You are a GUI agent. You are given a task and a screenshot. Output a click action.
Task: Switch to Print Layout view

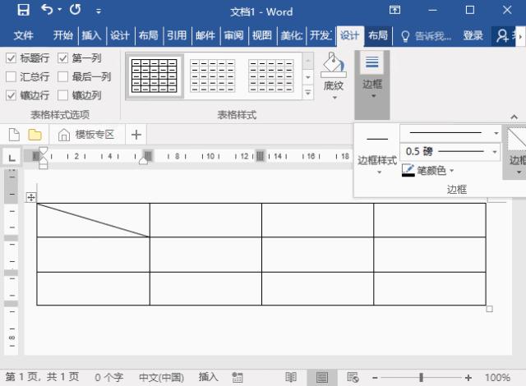coord(322,378)
